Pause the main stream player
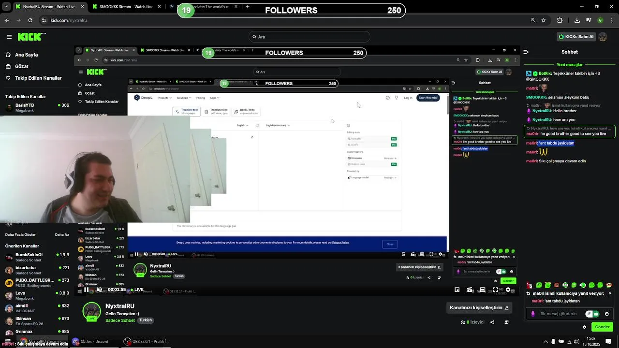The width and height of the screenshot is (619, 348). [87, 290]
